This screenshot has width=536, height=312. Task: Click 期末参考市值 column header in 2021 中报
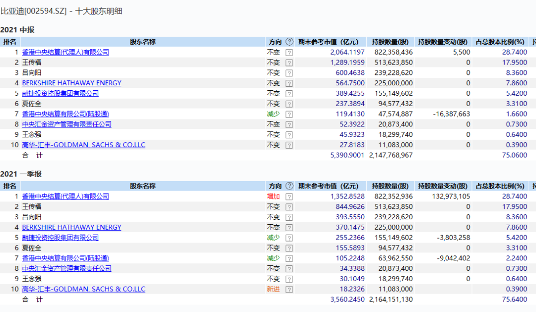tap(328, 42)
